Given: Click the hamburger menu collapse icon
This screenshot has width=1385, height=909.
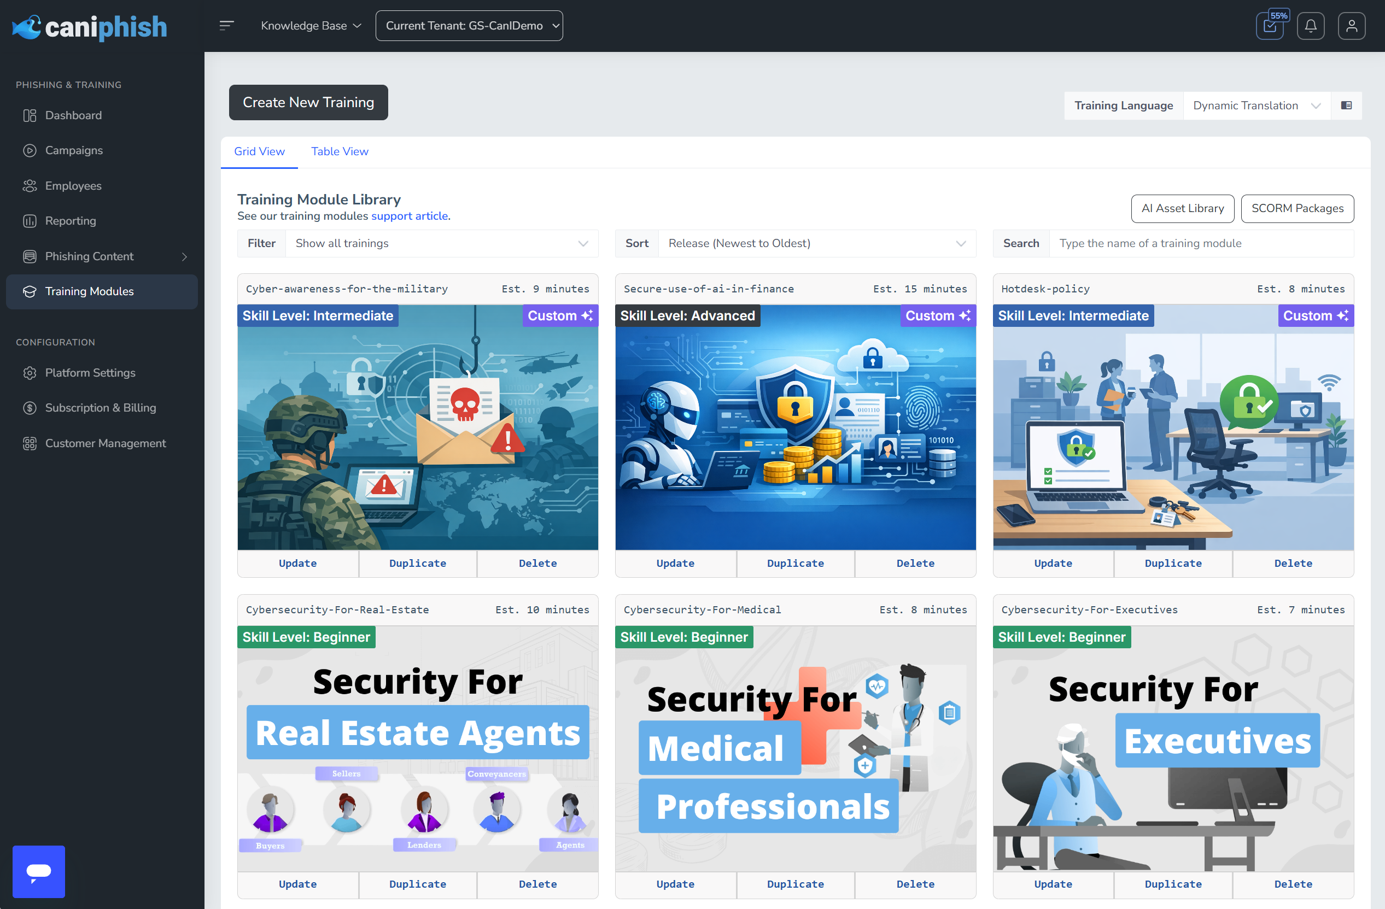Looking at the screenshot, I should pyautogui.click(x=226, y=26).
